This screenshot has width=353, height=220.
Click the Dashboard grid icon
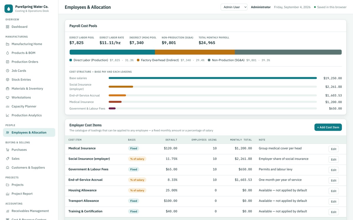tap(8, 27)
